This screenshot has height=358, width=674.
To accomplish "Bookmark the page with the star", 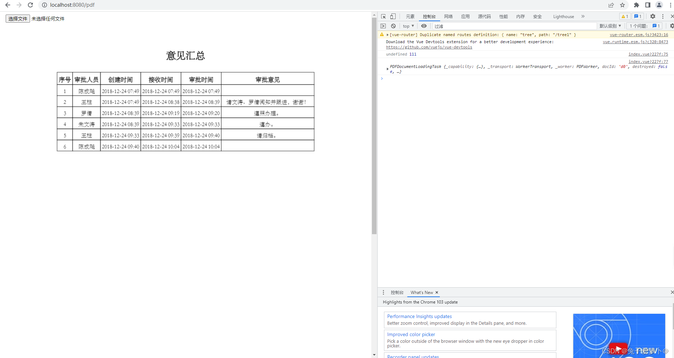I will tap(623, 5).
